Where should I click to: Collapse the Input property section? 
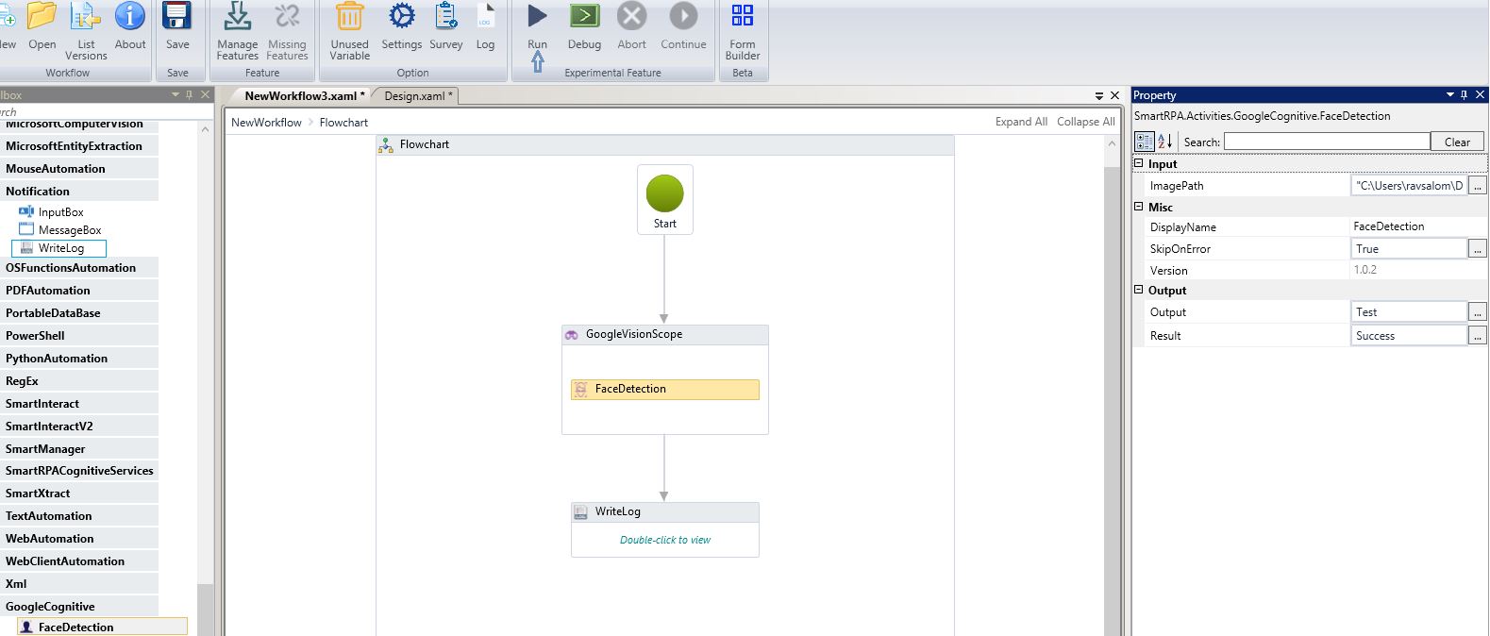[x=1139, y=164]
